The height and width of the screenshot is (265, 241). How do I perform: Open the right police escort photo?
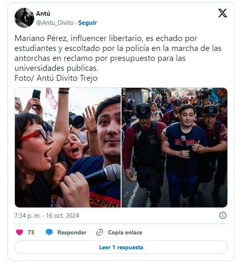click(x=174, y=147)
